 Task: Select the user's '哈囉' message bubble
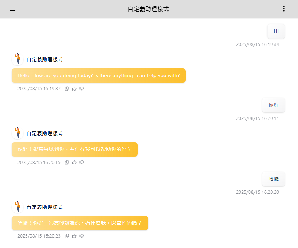point(273,179)
